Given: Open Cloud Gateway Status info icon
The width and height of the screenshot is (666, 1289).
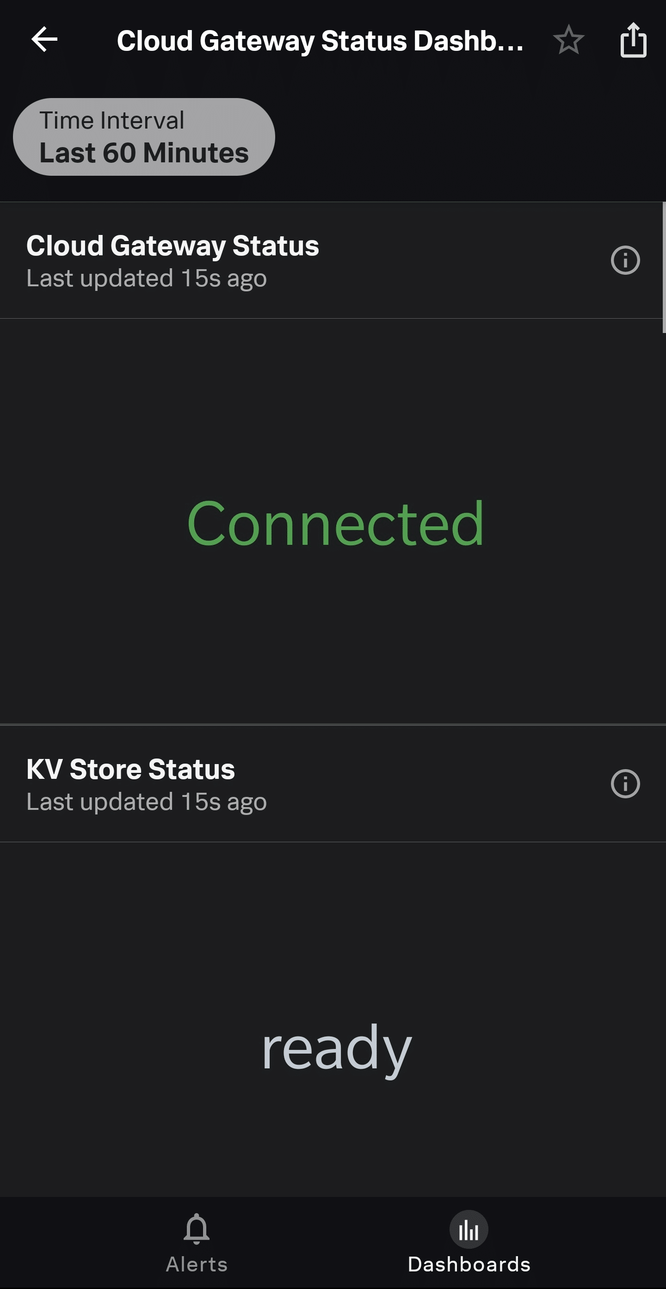Looking at the screenshot, I should 625,260.
